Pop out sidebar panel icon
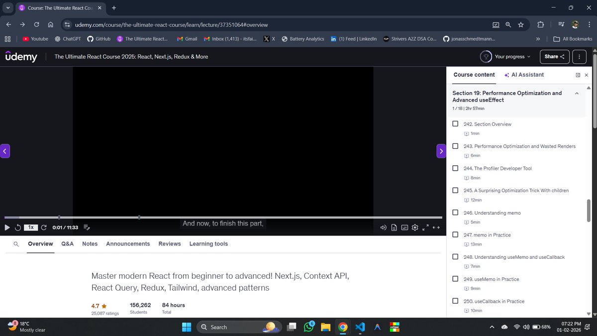 coord(578,75)
